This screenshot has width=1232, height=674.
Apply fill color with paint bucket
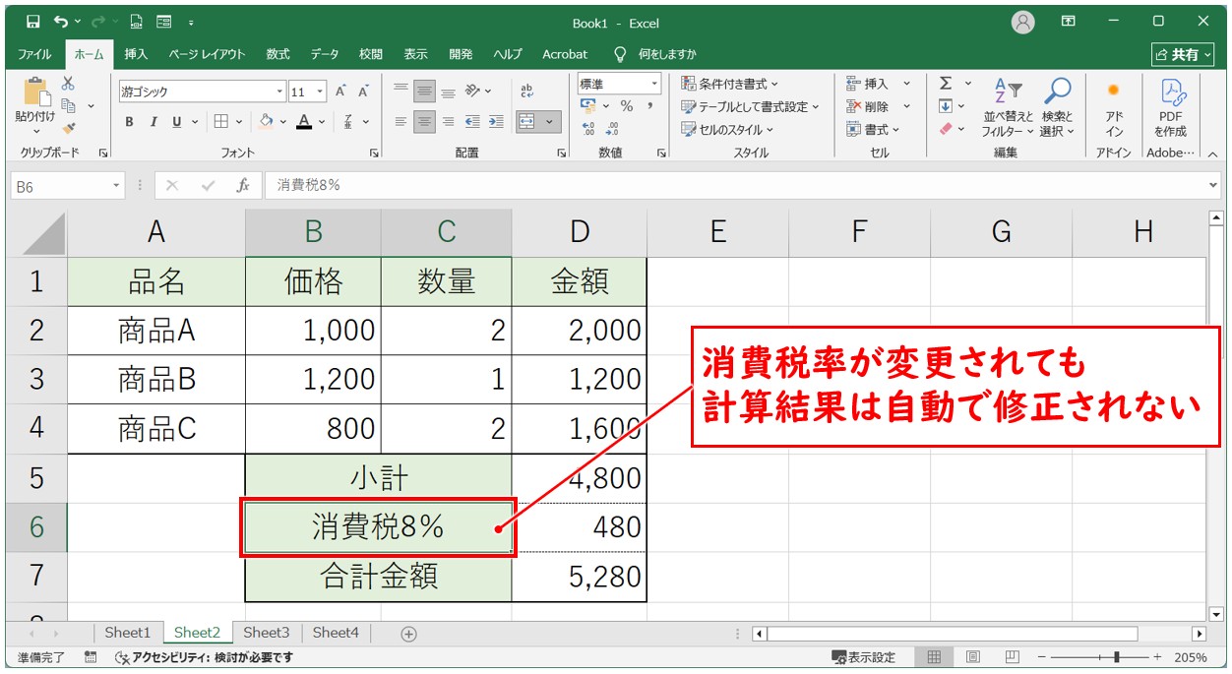pyautogui.click(x=266, y=122)
